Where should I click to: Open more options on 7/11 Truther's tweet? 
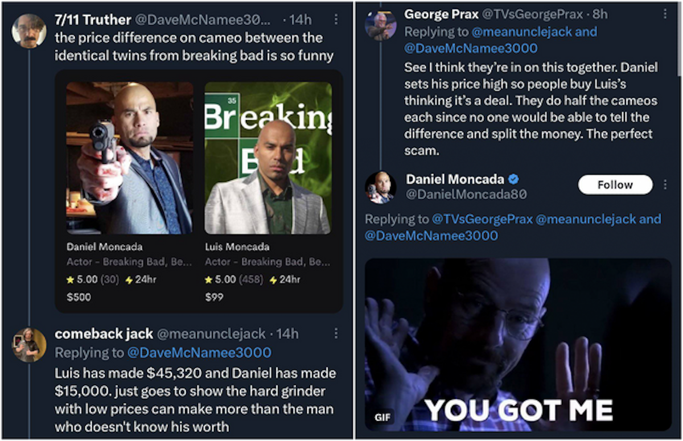click(336, 19)
